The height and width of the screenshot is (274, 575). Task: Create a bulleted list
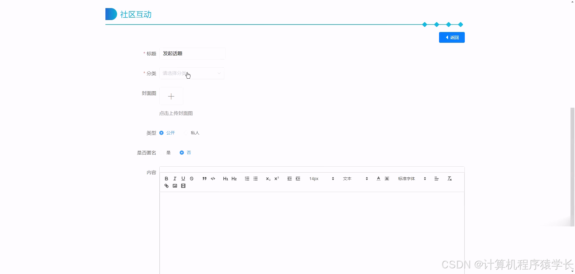[x=255, y=179]
